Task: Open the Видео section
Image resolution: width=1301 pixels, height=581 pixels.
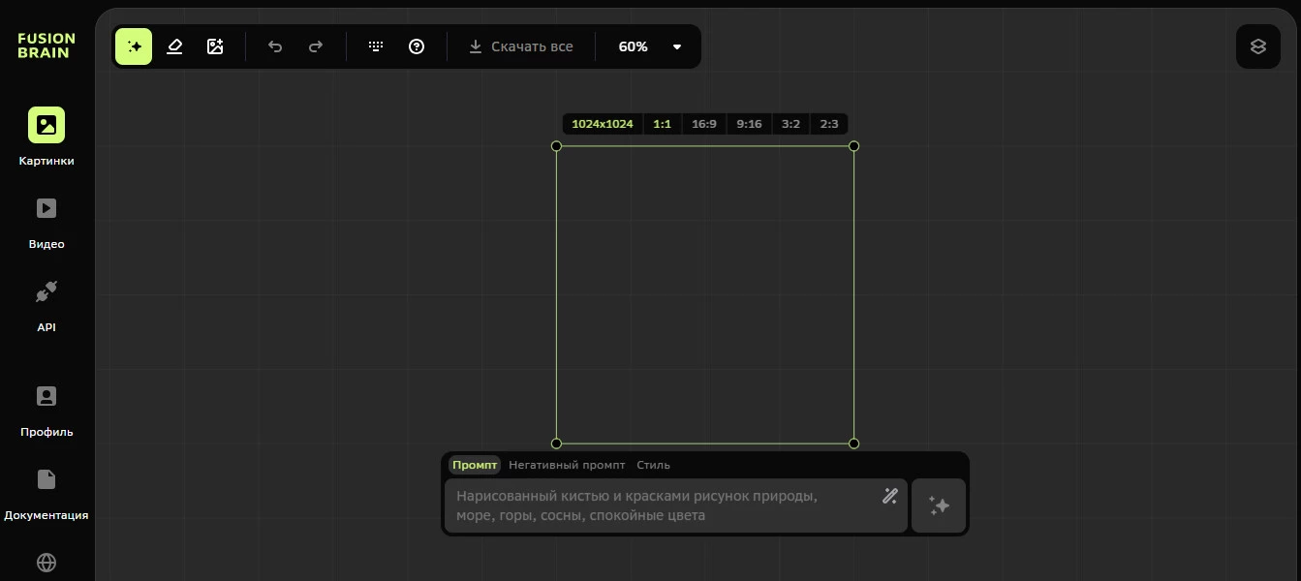Action: [x=46, y=222]
